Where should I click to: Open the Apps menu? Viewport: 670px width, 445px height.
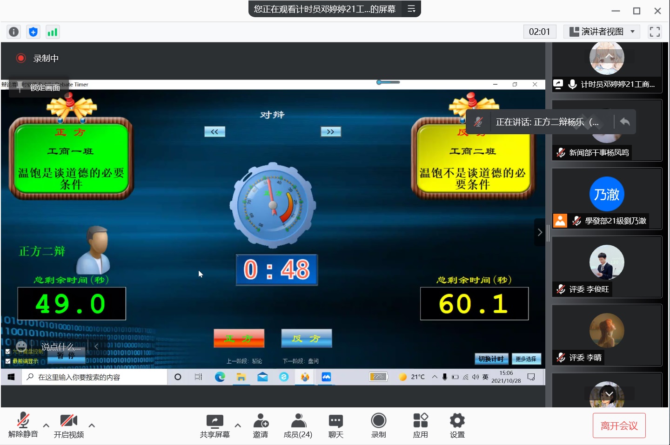(x=420, y=426)
